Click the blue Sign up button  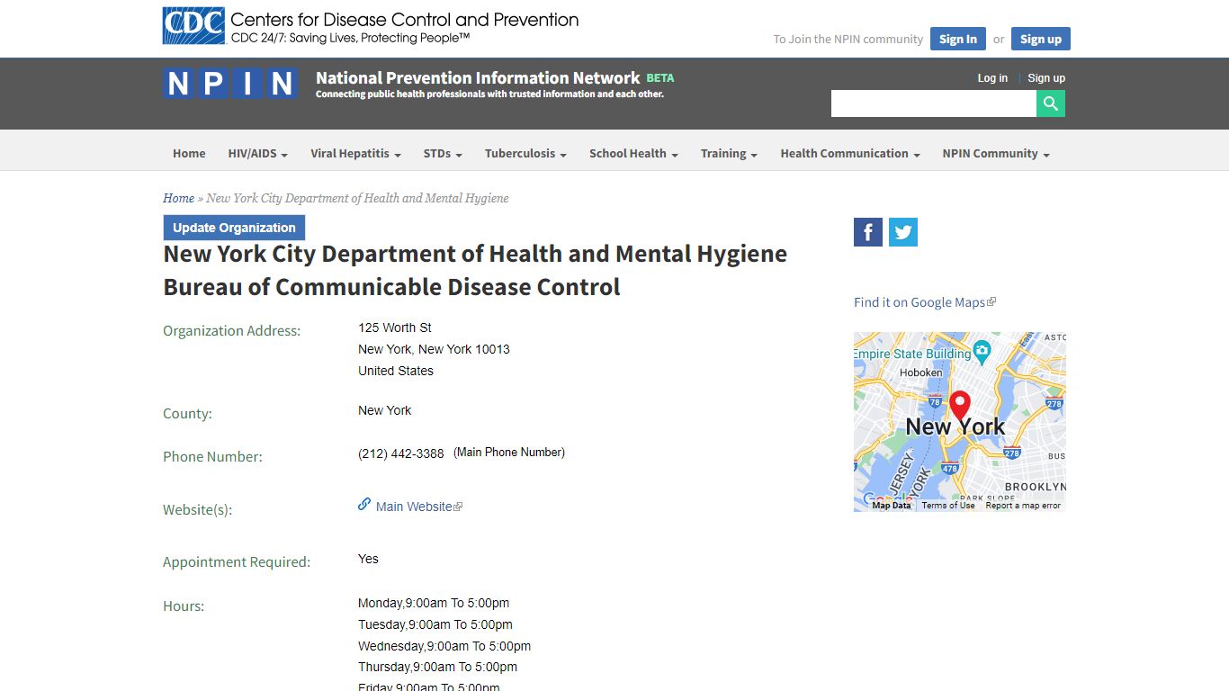1041,39
